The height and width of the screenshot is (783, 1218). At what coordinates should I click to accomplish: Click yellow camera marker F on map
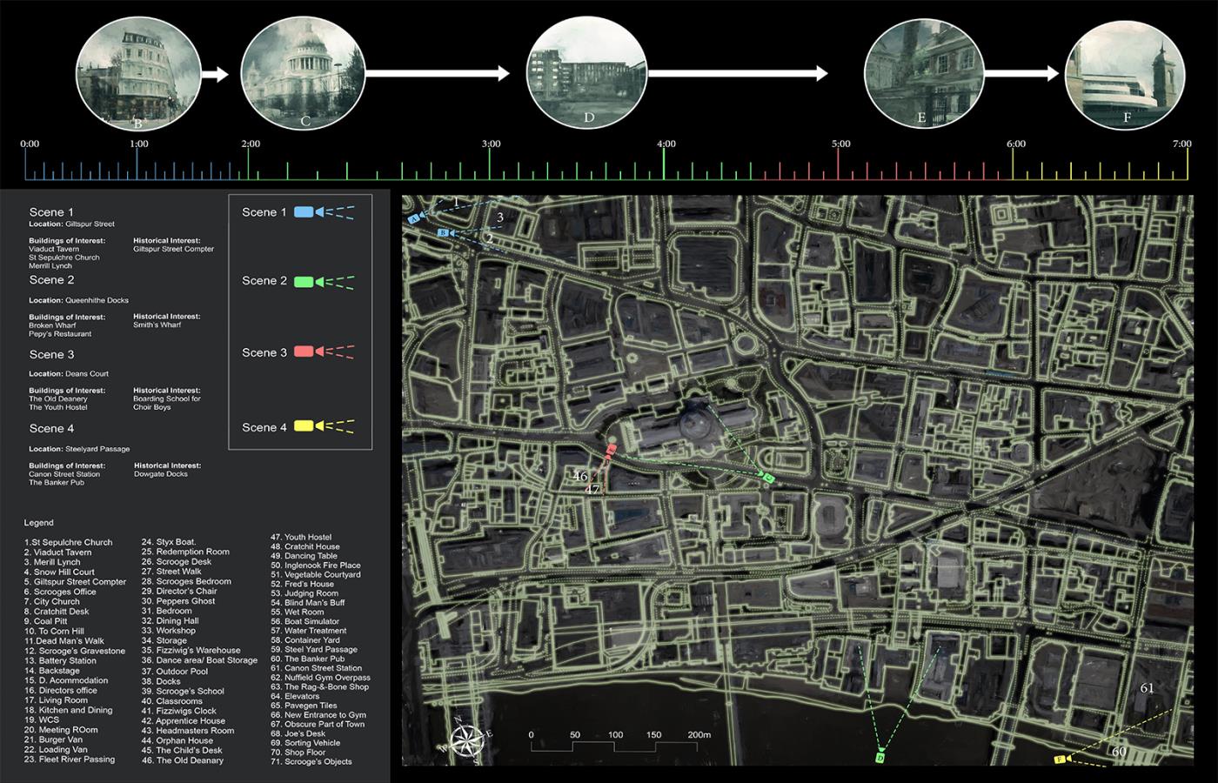pyautogui.click(x=1060, y=760)
